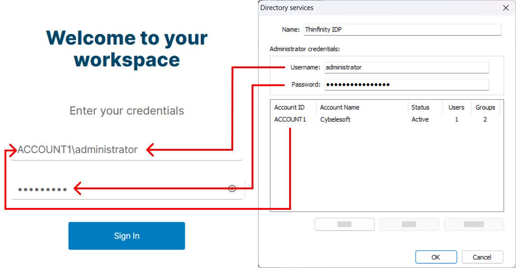The width and height of the screenshot is (516, 268).
Task: Click the third blurred button below the list
Action: 474,224
